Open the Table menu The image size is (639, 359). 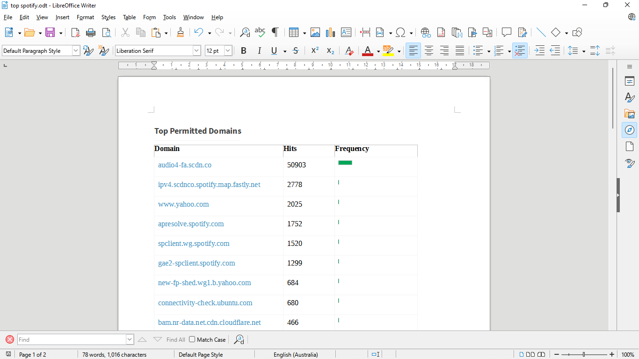pyautogui.click(x=130, y=17)
